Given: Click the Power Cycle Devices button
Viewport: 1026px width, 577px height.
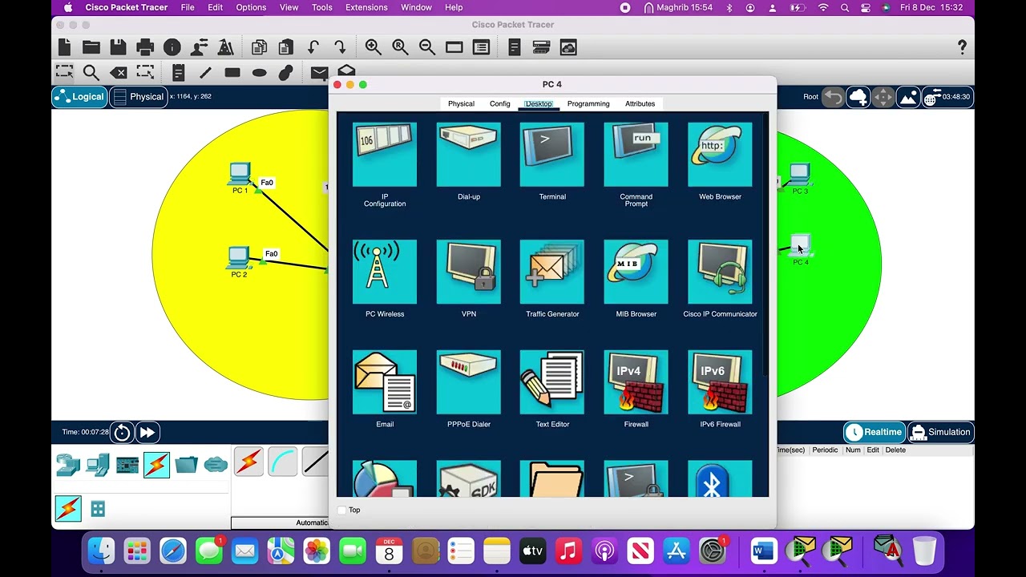Looking at the screenshot, I should coord(122,433).
